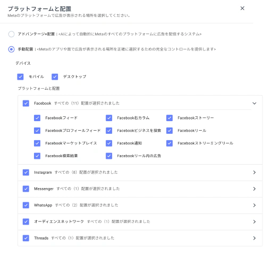
Task: Toggle Facebookストリーミングリール checkbox
Action: [169, 143]
